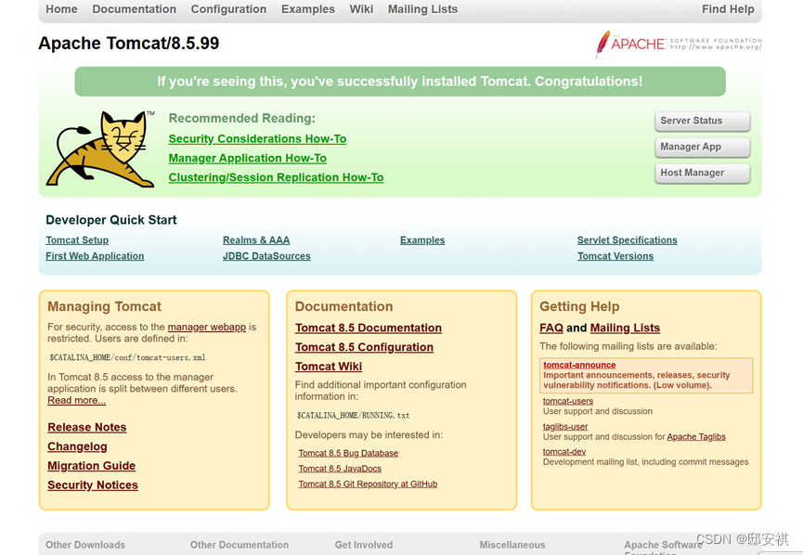Open the Wiki menu item

click(361, 9)
